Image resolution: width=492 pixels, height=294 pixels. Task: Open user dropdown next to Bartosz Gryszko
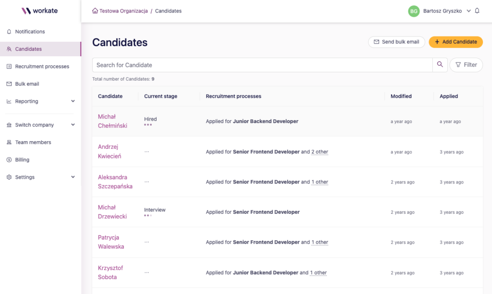click(468, 11)
